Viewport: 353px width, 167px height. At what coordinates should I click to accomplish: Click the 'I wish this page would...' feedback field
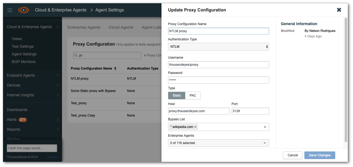tap(32, 148)
